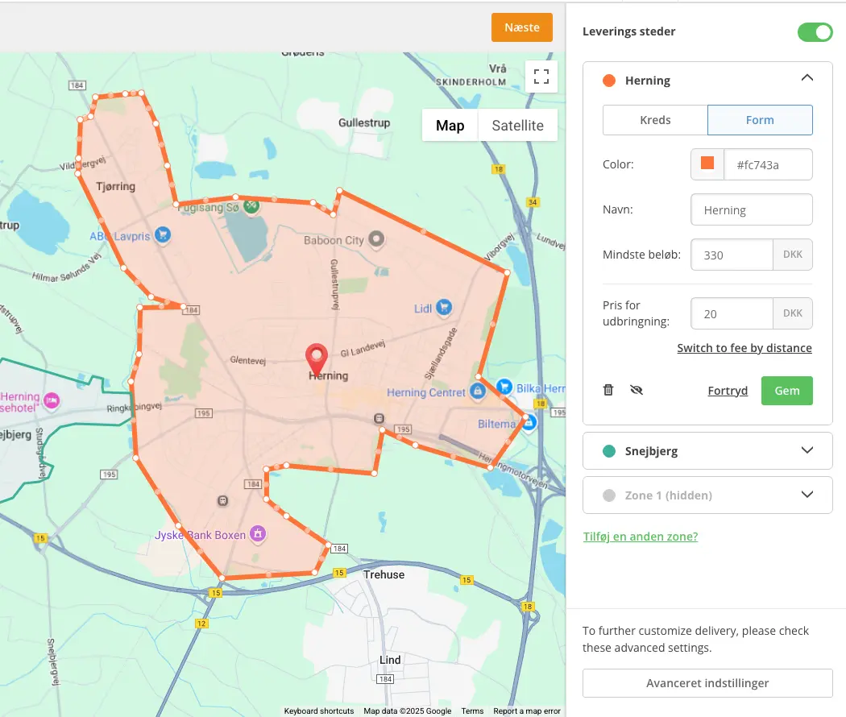Click the grey Zone 1 hidden dot

[609, 495]
